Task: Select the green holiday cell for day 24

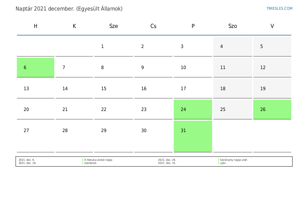Action: 193,109
